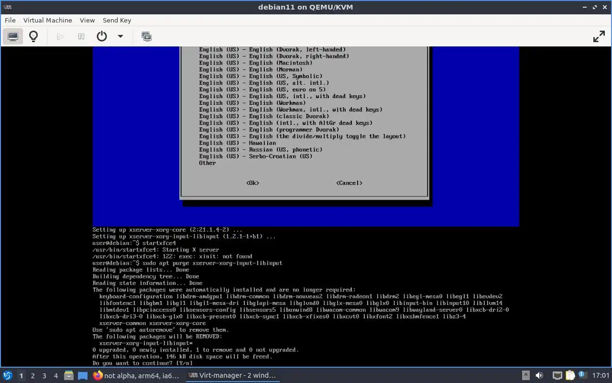Click the window menu icon in title bar

7,7
